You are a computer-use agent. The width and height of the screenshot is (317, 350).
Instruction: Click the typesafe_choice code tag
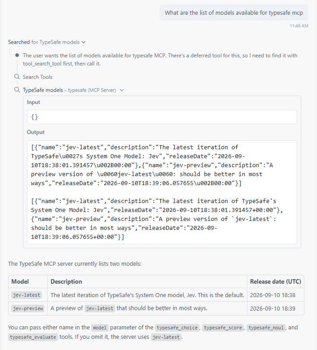[177, 328]
